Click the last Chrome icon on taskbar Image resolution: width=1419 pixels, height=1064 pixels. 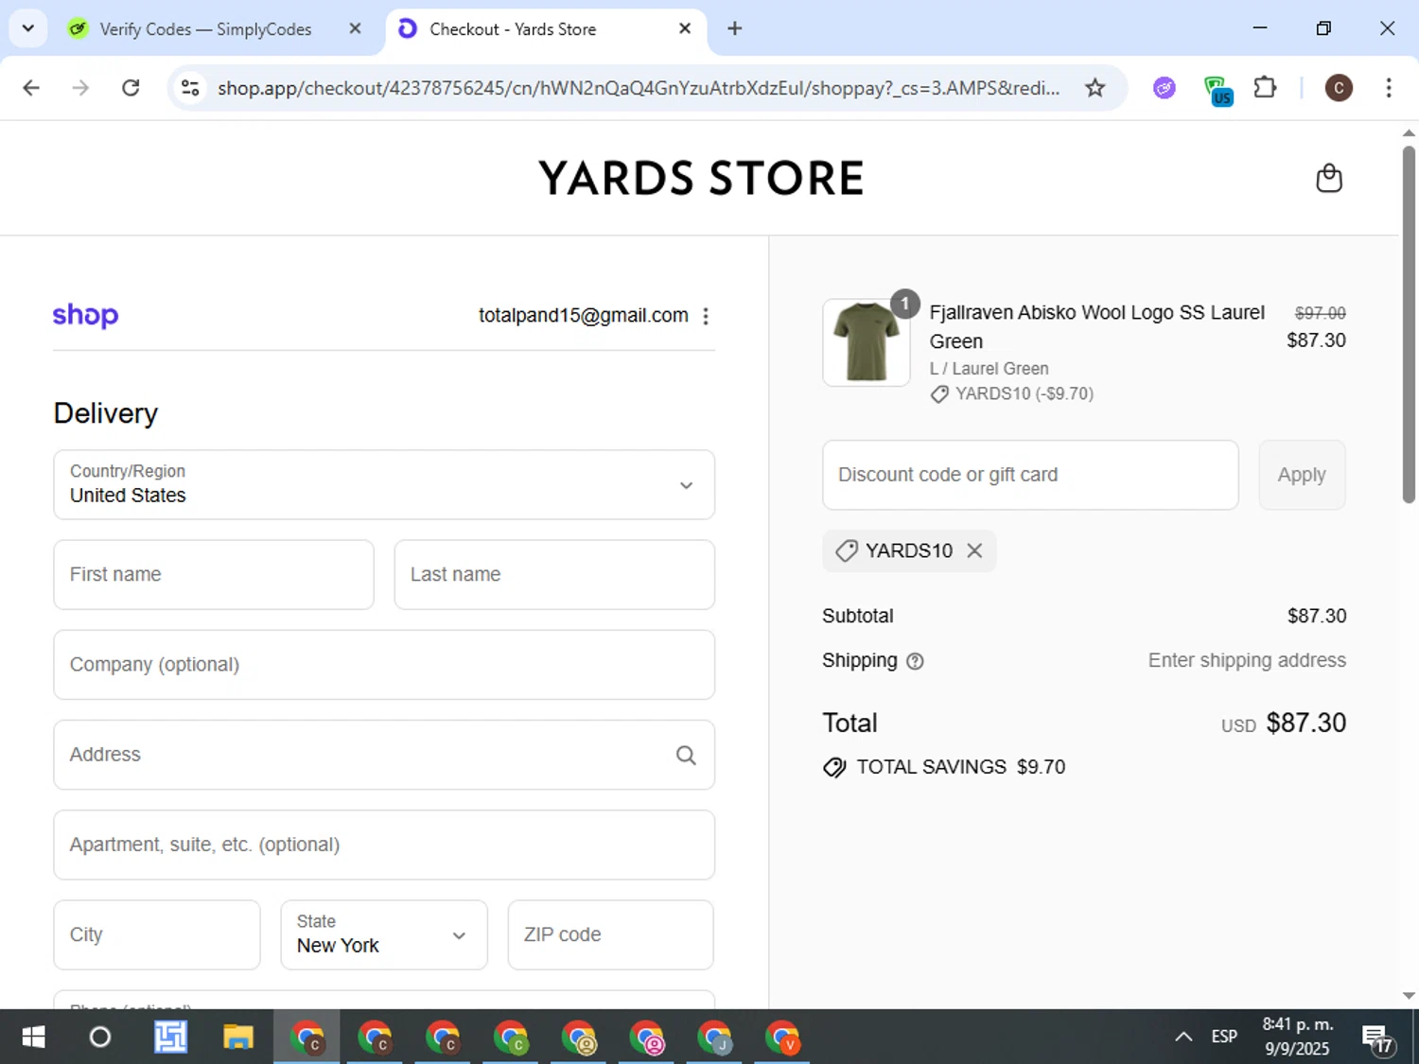[782, 1038]
